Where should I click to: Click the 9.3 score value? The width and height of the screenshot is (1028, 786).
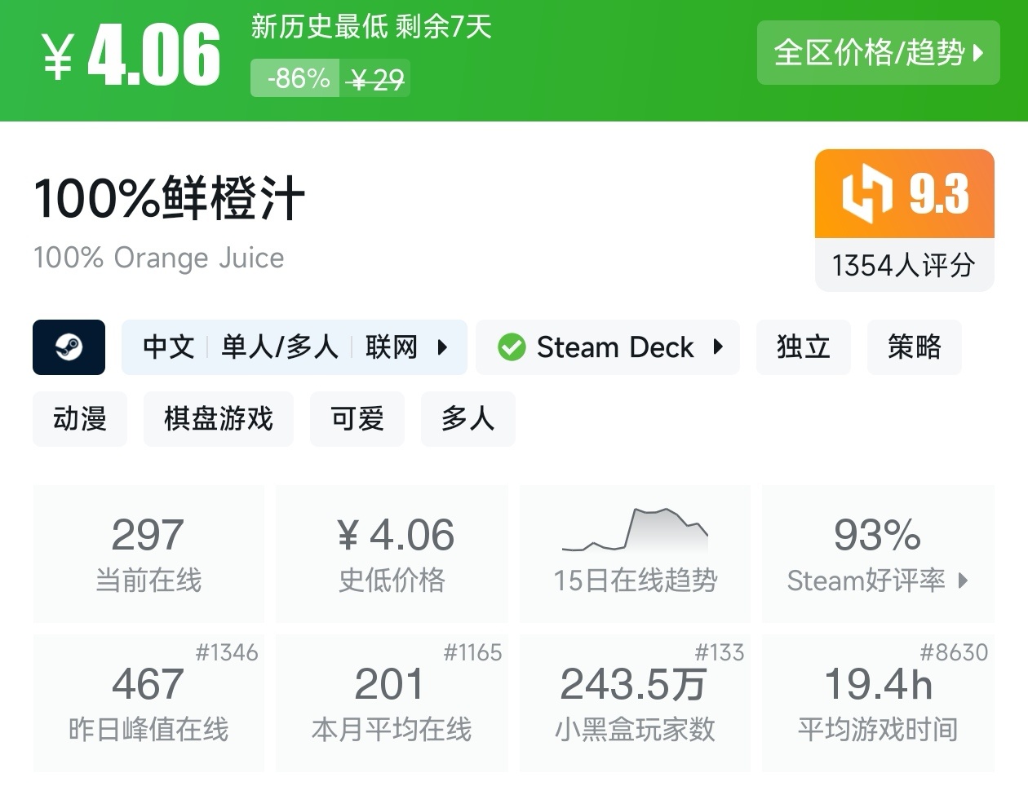pyautogui.click(x=939, y=194)
